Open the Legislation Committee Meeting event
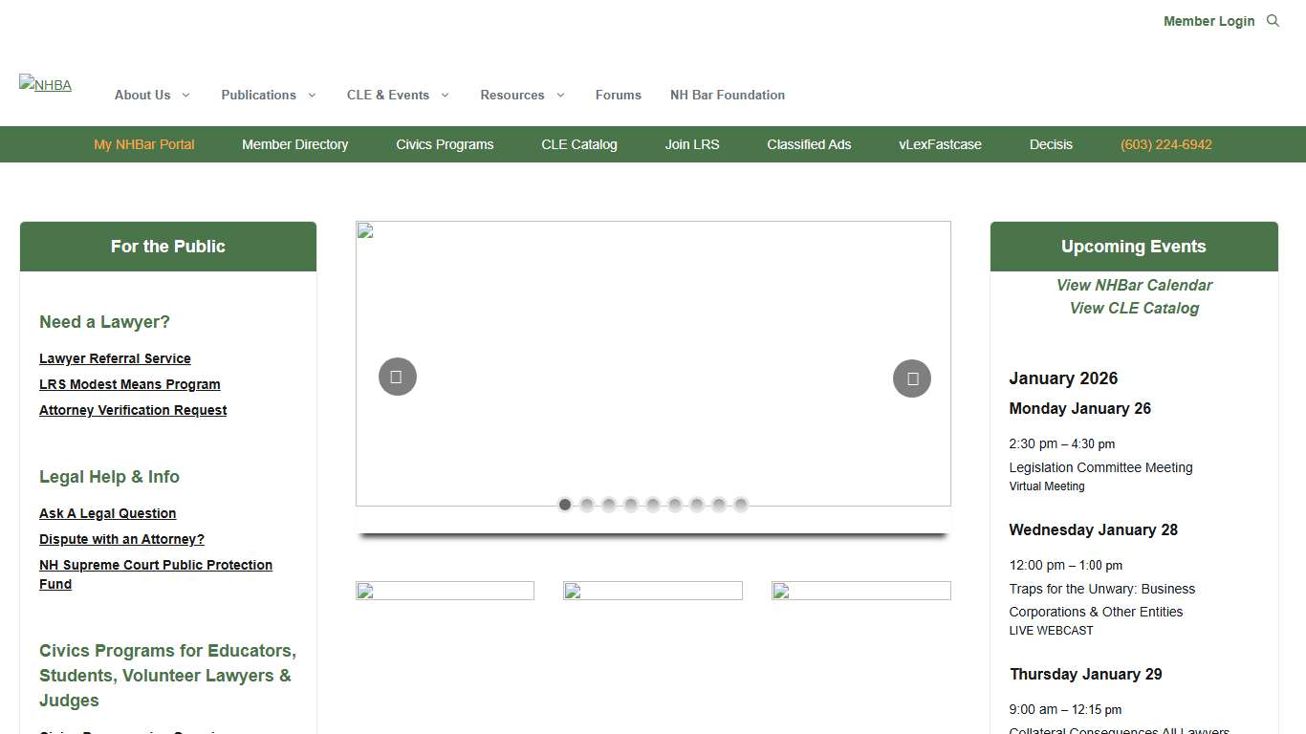The image size is (1306, 734). (1100, 467)
